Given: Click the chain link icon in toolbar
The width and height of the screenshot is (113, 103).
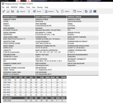Looking at the screenshot, I should click(4, 11).
